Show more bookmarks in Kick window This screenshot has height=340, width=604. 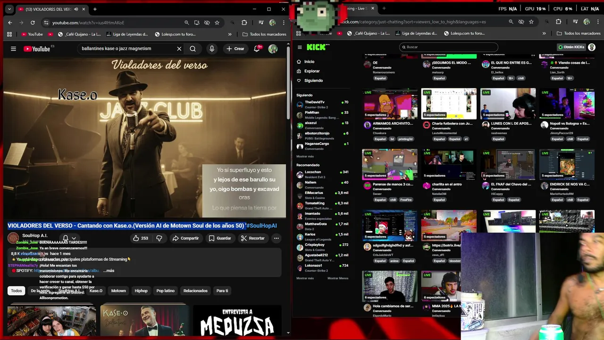544,34
